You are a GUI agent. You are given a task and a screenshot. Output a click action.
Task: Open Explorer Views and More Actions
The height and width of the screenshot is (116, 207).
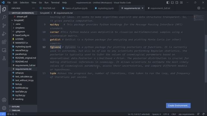tap(33, 8)
